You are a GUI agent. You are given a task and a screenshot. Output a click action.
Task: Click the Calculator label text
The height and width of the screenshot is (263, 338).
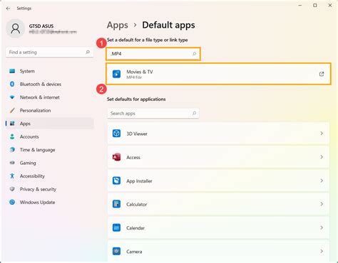pos(136,204)
